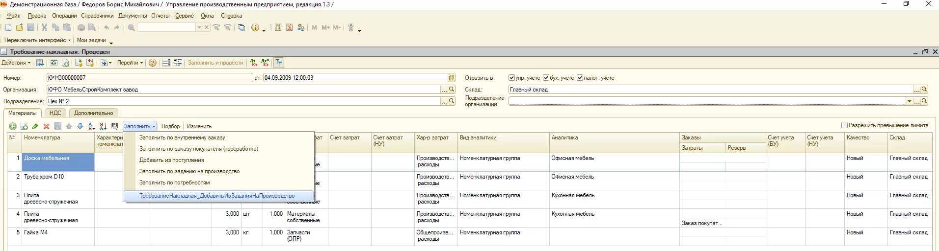Click the Подбор button
Viewport: 939px width, 251px height.
171,126
